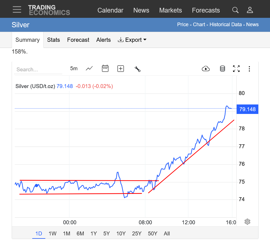
Task: Open the 5m interval selector
Action: click(x=74, y=69)
